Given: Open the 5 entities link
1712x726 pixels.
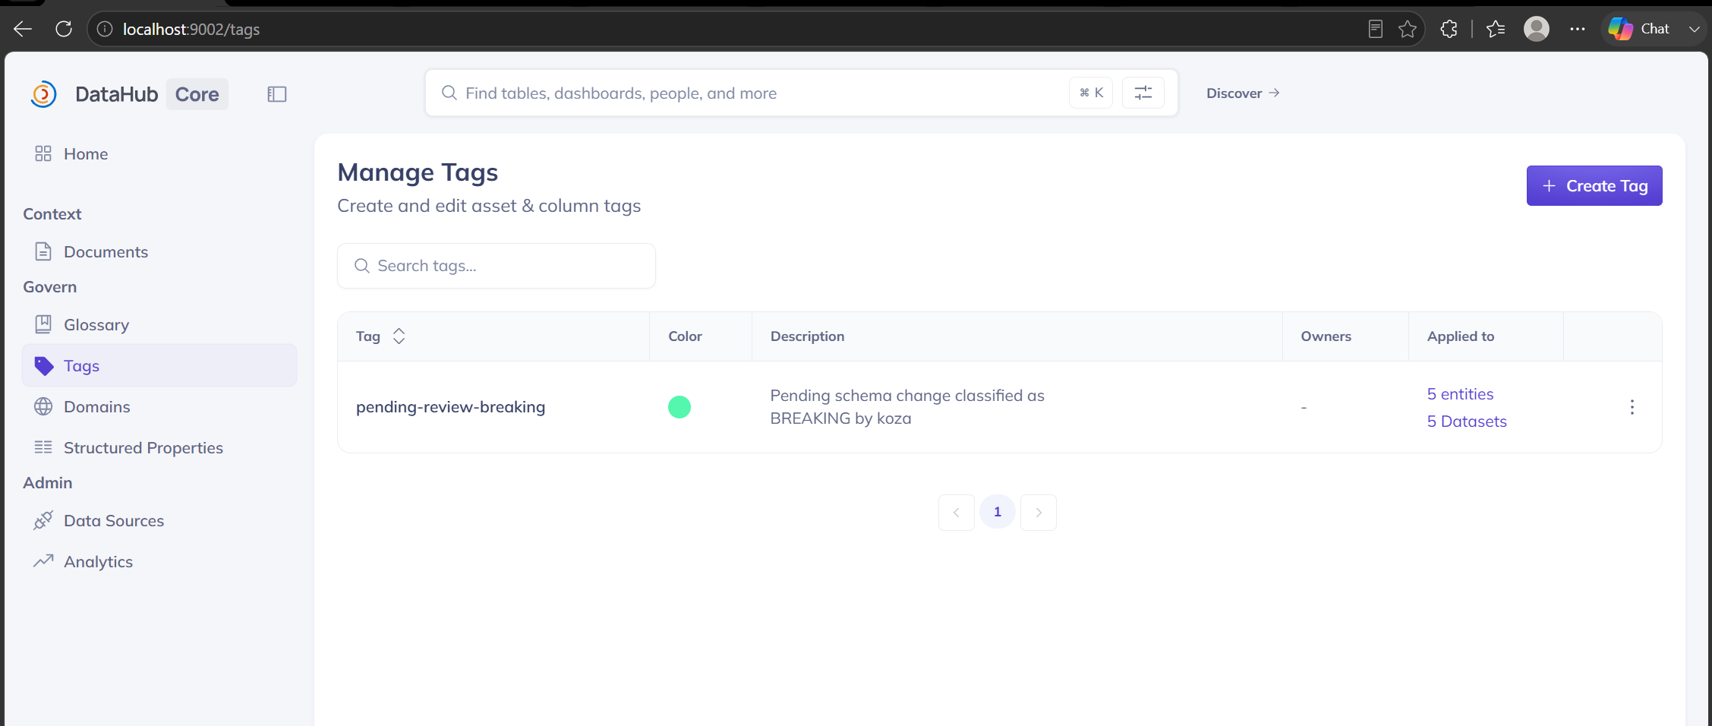Looking at the screenshot, I should point(1460,394).
